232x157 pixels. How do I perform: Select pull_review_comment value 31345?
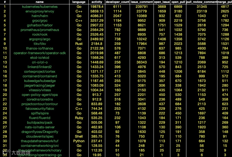(202, 7)
